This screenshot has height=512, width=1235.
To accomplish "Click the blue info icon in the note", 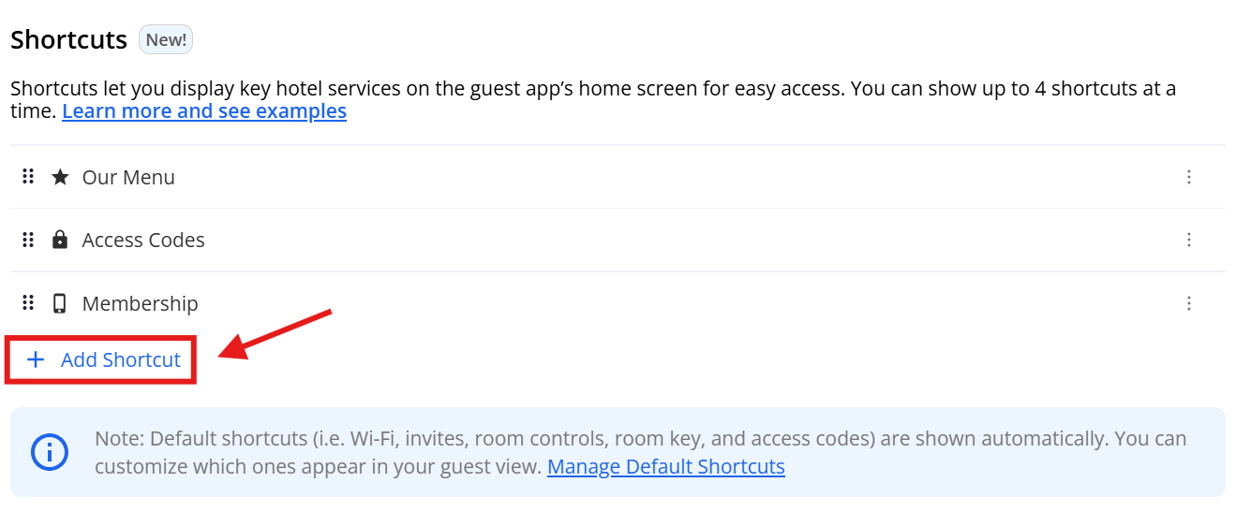I will 50,452.
